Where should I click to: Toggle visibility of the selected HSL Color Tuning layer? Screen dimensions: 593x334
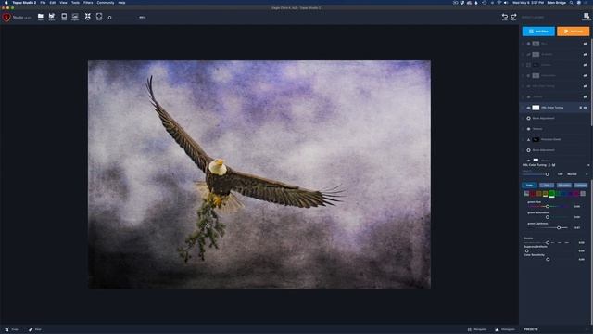click(585, 108)
